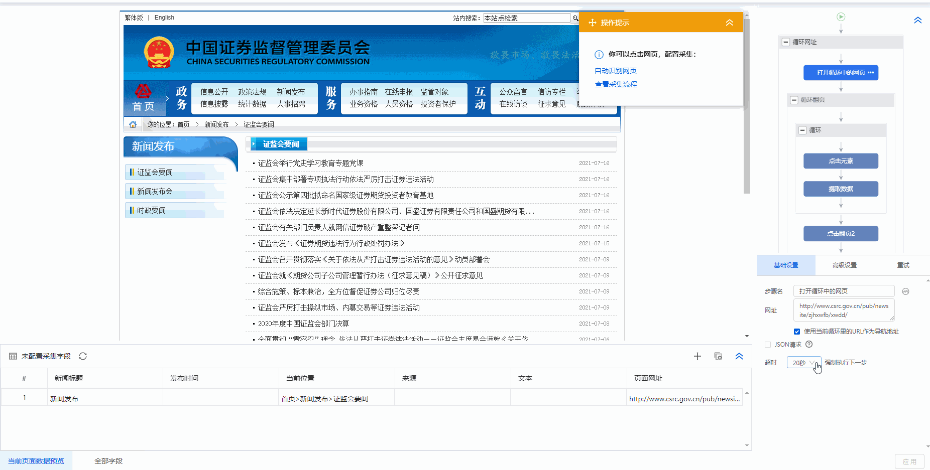
Task: Toggle the JSON请求 checkbox
Action: click(767, 345)
